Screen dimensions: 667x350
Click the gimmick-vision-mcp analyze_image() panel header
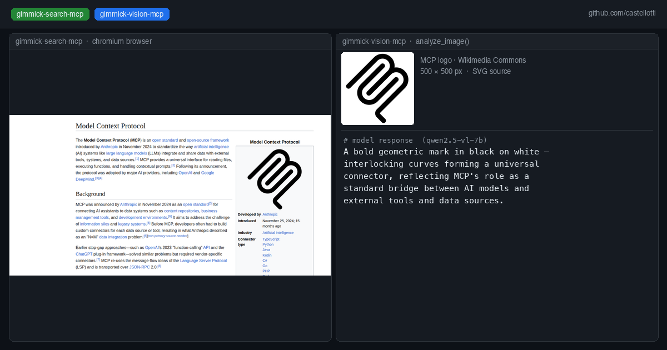coord(497,42)
